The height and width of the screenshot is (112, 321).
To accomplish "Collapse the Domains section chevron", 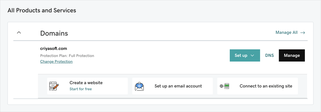I will click(x=19, y=32).
